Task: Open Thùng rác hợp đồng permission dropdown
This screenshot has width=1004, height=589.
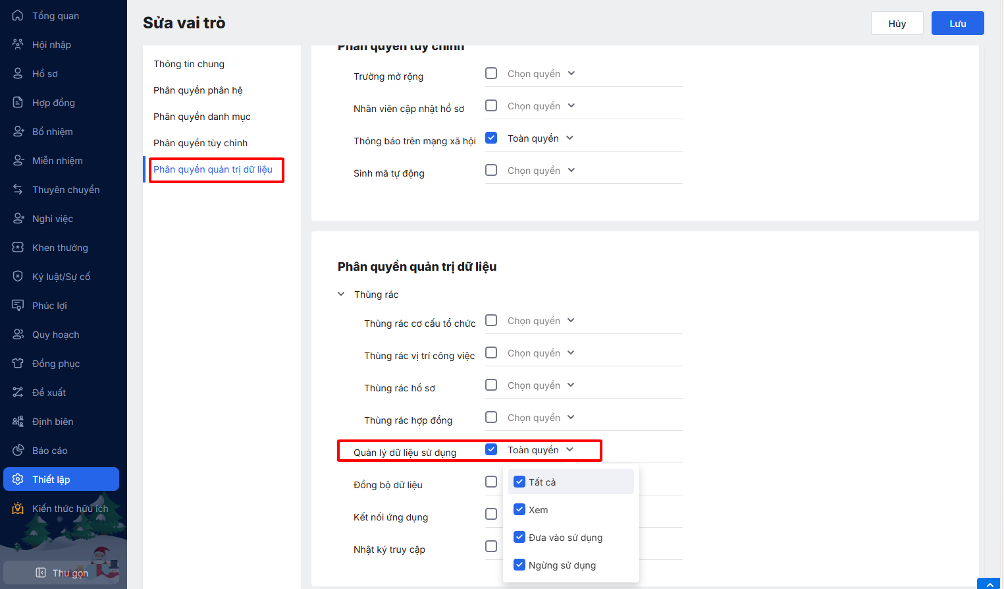Action: (x=541, y=418)
